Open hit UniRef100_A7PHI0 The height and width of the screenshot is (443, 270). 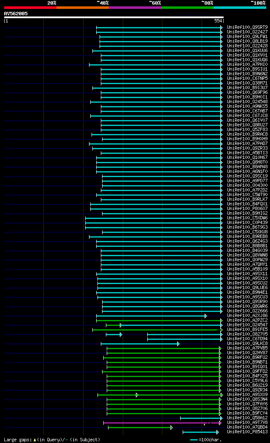pyautogui.click(x=247, y=64)
